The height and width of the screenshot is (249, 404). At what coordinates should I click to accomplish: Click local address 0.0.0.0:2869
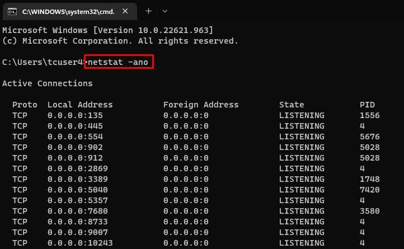point(78,168)
